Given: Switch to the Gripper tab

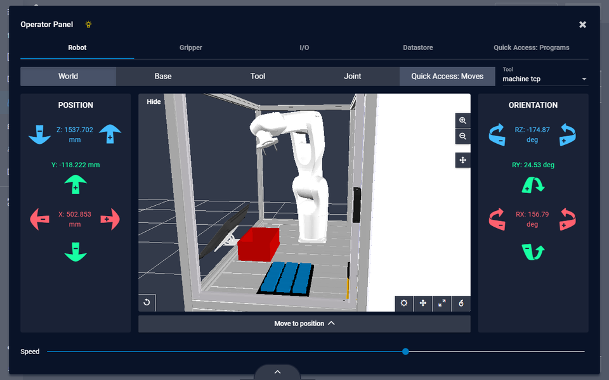Looking at the screenshot, I should click(190, 47).
